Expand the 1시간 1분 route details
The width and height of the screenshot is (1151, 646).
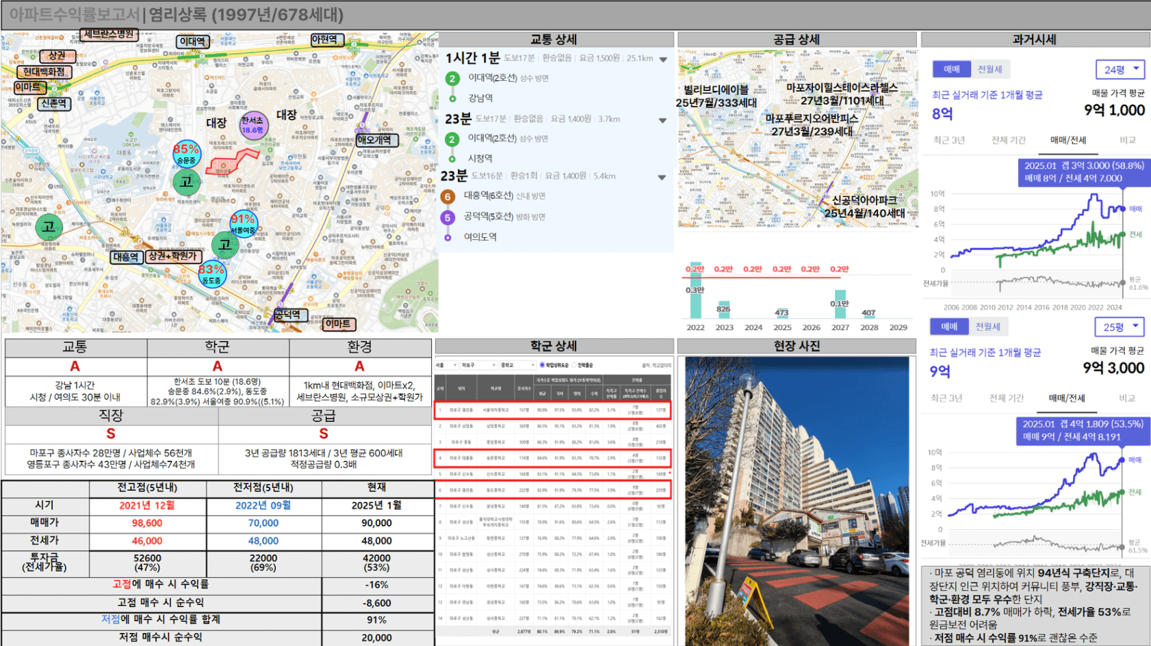[662, 59]
